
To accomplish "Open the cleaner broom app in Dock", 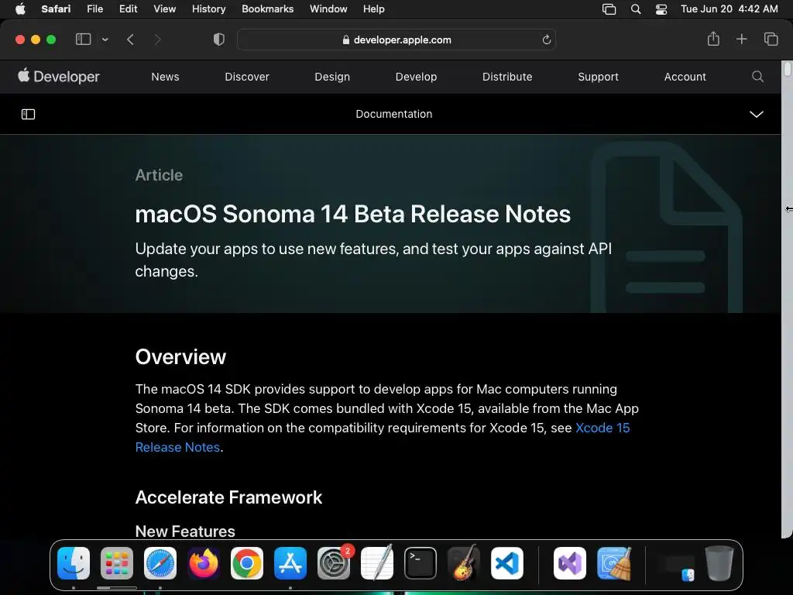I will (613, 563).
